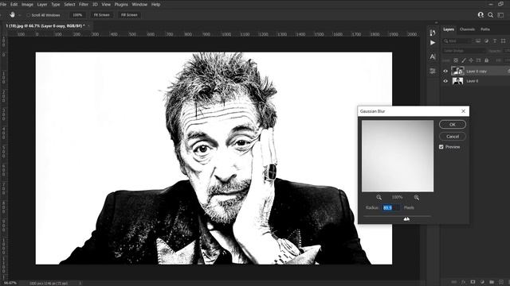Viewport: 510px width, 286px height.
Task: Open the 3D menu
Action: tap(95, 5)
